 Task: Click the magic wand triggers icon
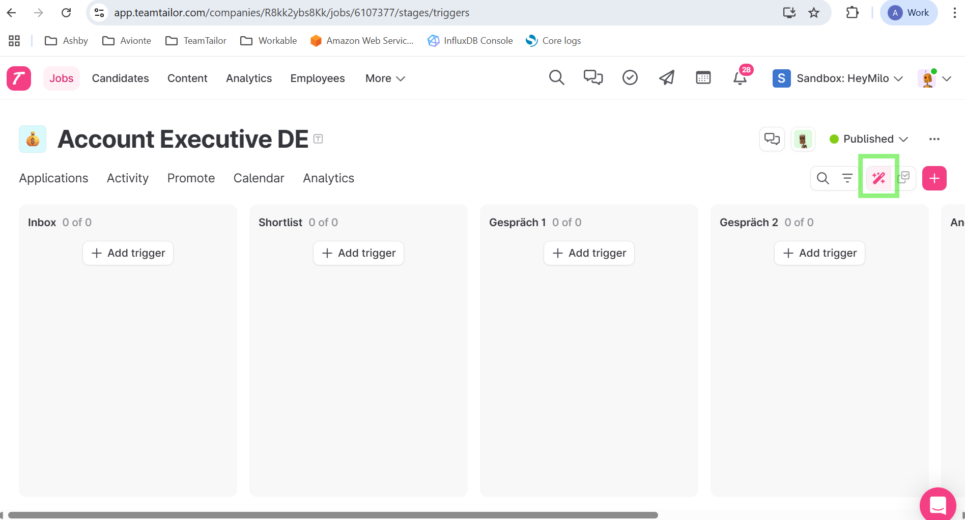click(x=878, y=178)
